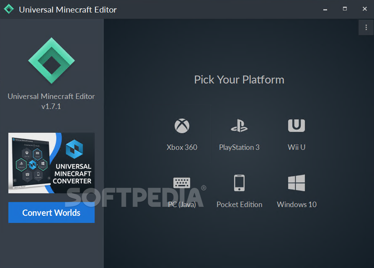374x268 pixels.
Task: Click the Windows 10 label text
Action: coord(297,205)
